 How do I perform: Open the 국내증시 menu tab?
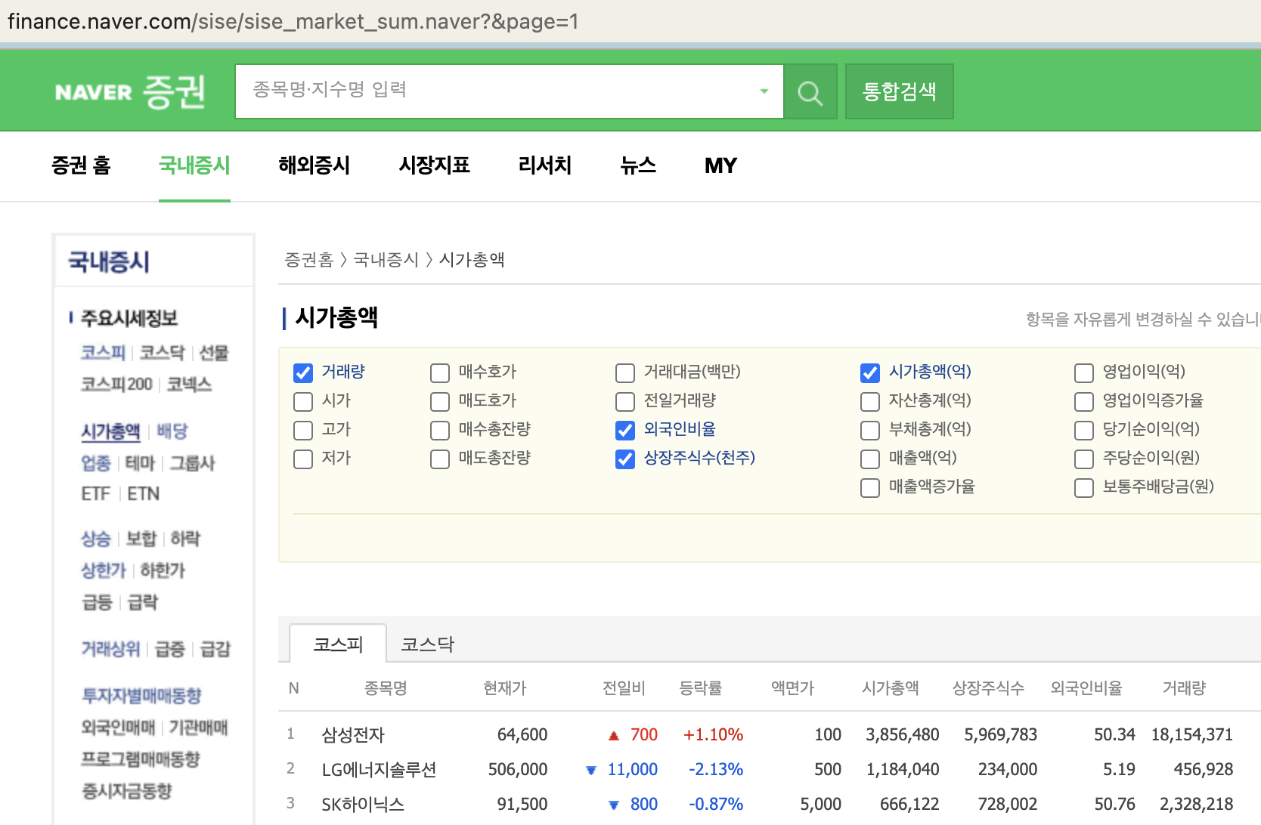click(x=194, y=165)
